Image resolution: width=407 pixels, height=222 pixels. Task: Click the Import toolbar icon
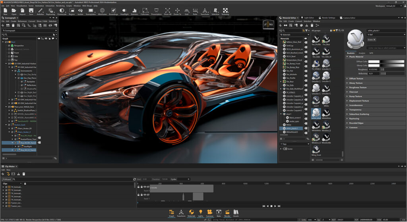pyautogui.click(x=23, y=11)
